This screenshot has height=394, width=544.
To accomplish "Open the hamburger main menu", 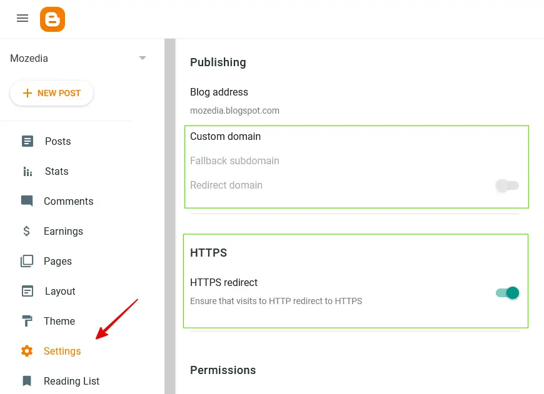I will click(x=23, y=19).
